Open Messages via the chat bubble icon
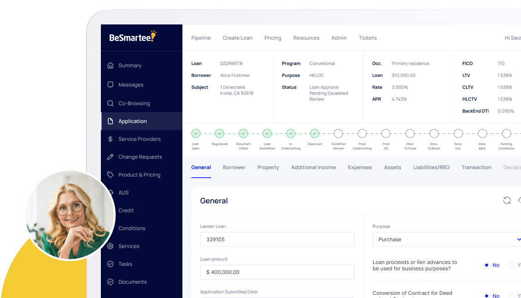 [x=110, y=84]
